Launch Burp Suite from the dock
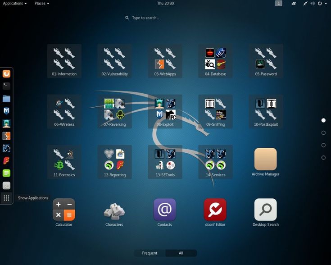Screen dimensions: 331x265 click(x=6, y=136)
